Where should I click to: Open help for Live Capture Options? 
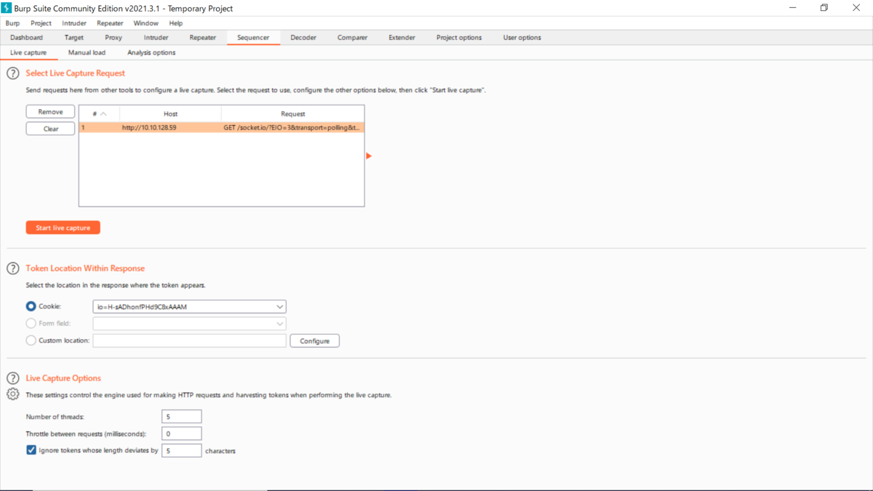(x=12, y=378)
